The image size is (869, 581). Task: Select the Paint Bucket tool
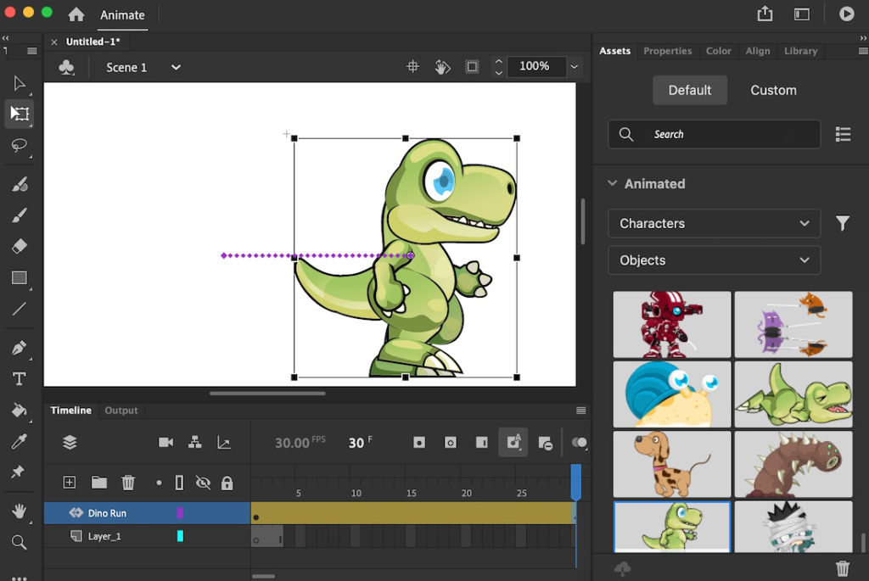20,411
